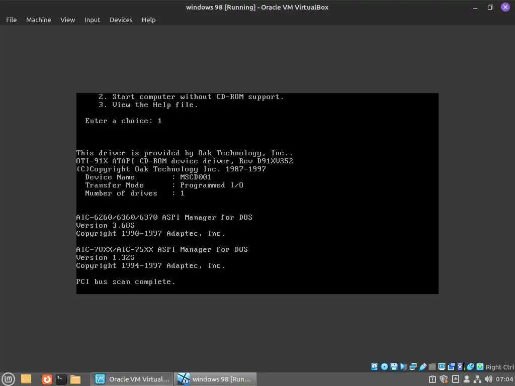Viewport: 515px width, 386px height.
Task: Maximize the VirtualBox VM window
Action: pos(490,7)
